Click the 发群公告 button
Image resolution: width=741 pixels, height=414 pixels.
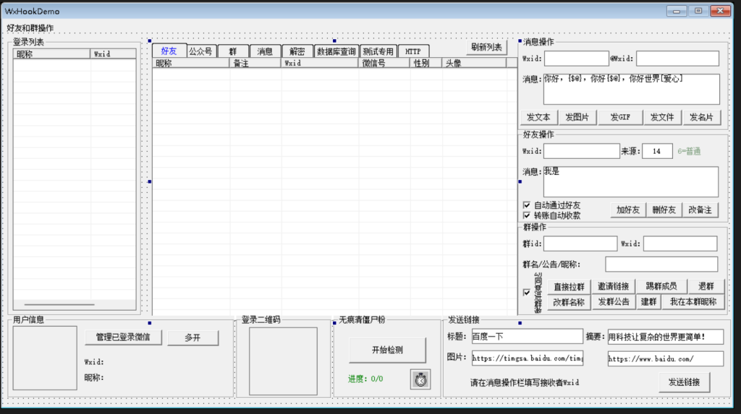tap(614, 301)
